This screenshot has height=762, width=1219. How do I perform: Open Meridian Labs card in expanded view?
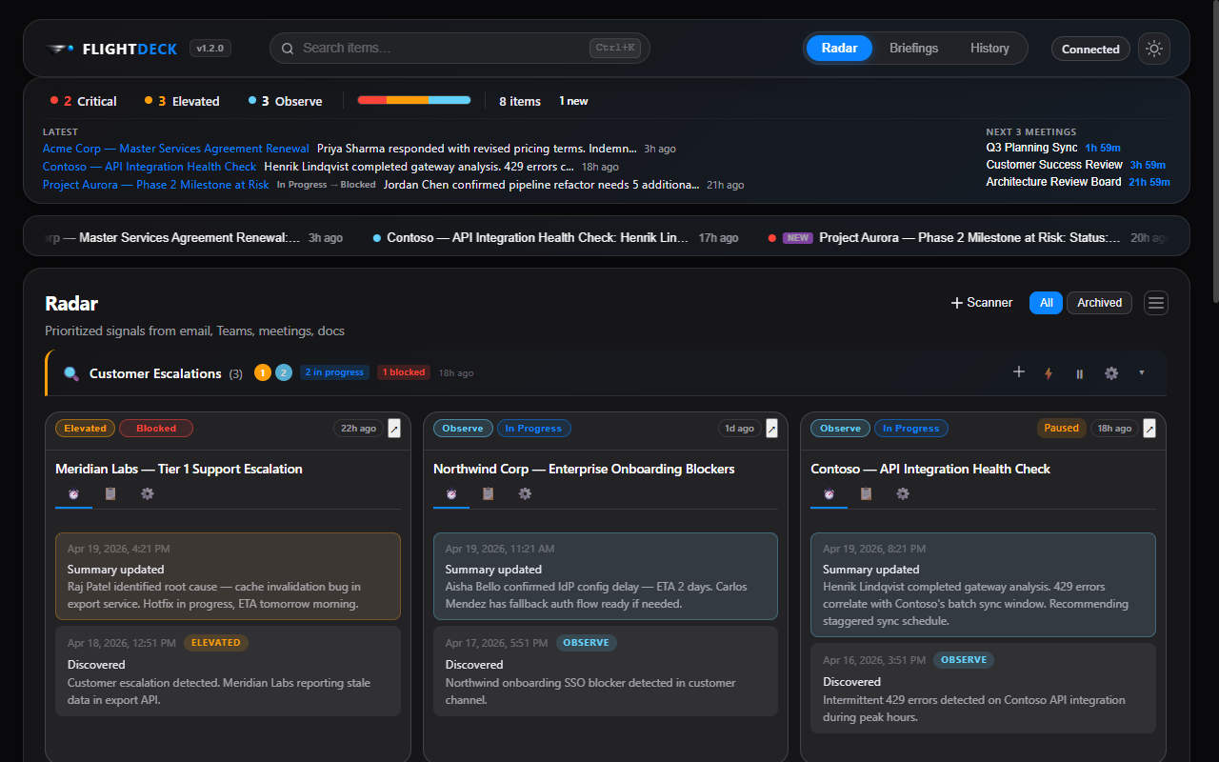click(394, 429)
